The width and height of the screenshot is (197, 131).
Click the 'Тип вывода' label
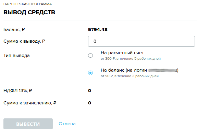(16, 56)
